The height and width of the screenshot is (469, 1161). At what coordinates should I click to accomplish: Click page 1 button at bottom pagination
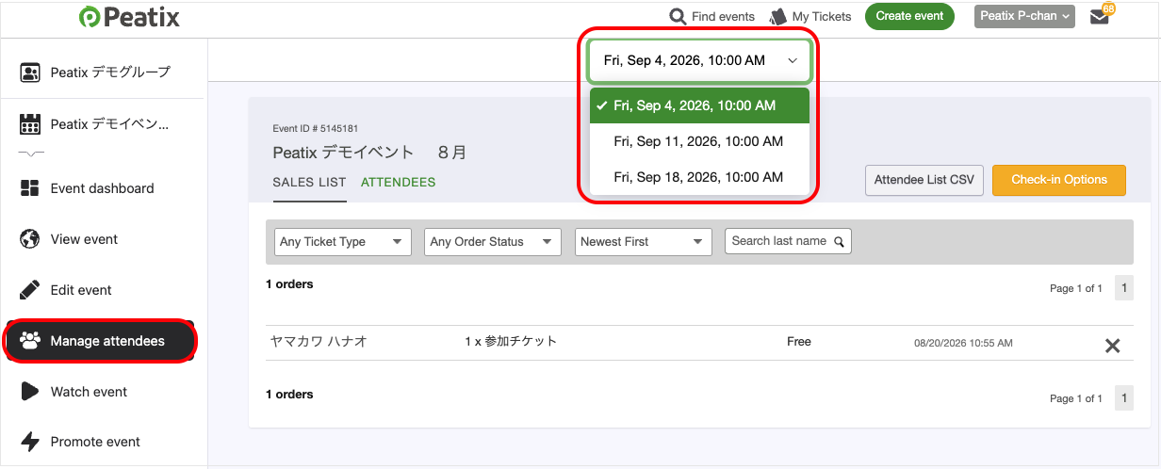pos(1123,398)
